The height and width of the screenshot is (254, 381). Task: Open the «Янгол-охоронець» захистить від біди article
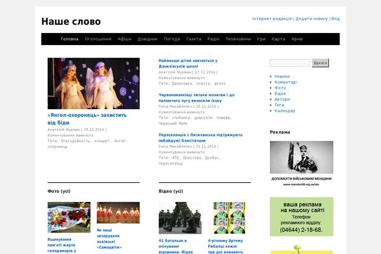(87, 119)
